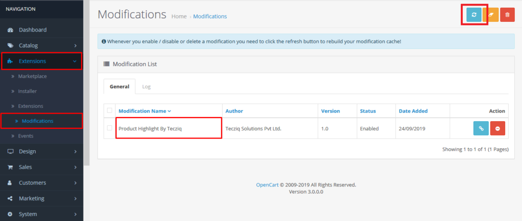Click the Sales shopping cart icon
The height and width of the screenshot is (221, 522).
click(10, 167)
